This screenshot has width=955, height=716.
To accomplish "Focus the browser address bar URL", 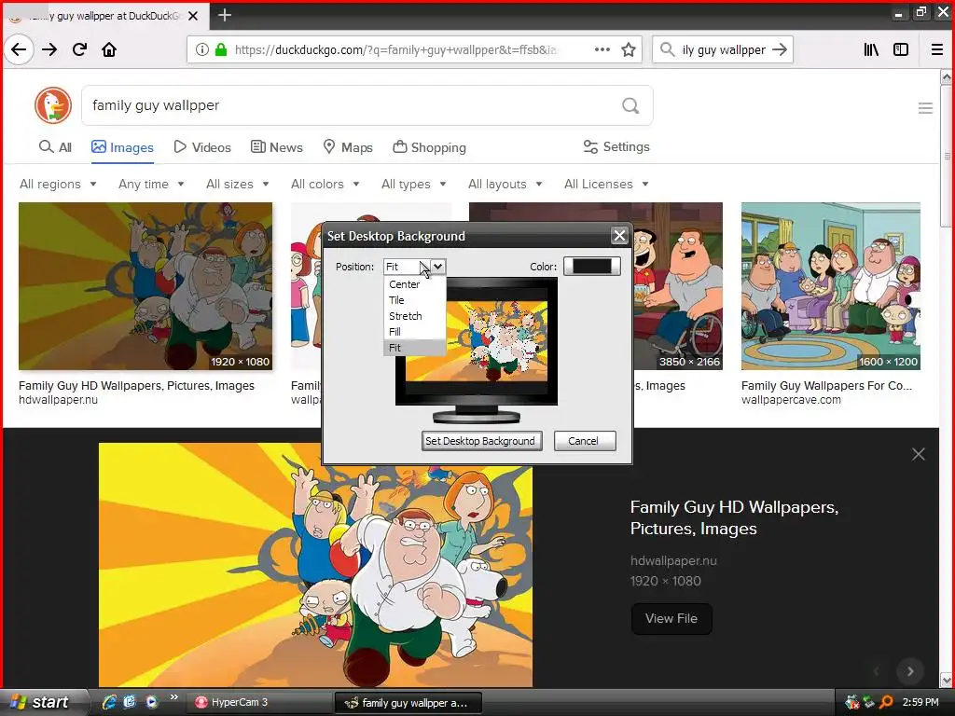I will coord(395,50).
